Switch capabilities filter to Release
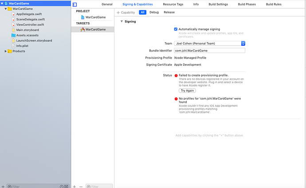This screenshot has width=306, height=188. click(169, 12)
